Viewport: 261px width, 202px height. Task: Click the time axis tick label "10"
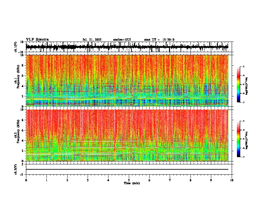(232, 180)
